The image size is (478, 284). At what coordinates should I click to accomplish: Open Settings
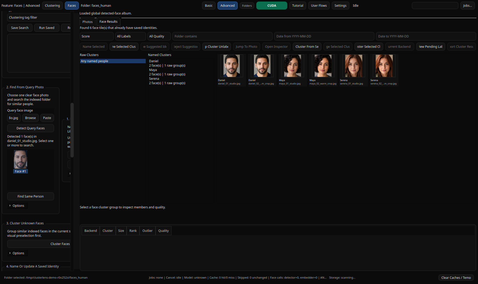[x=340, y=5]
